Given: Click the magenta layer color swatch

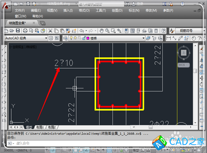Looking at the screenshot, I should tap(88, 38).
